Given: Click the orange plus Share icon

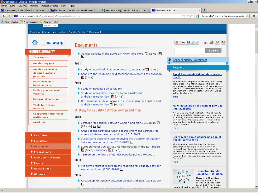Looking at the screenshot, I should pyautogui.click(x=177, y=42).
